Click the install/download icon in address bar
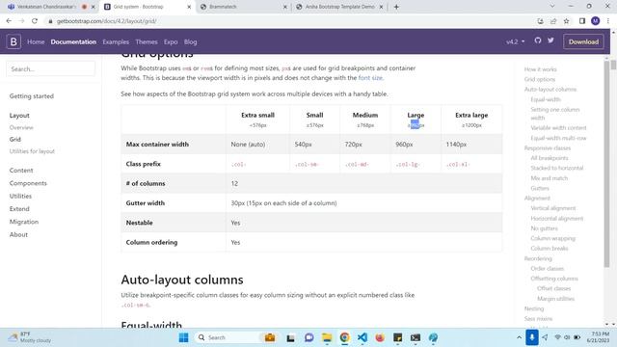Viewport: 617px width, 347px height. tap(540, 21)
